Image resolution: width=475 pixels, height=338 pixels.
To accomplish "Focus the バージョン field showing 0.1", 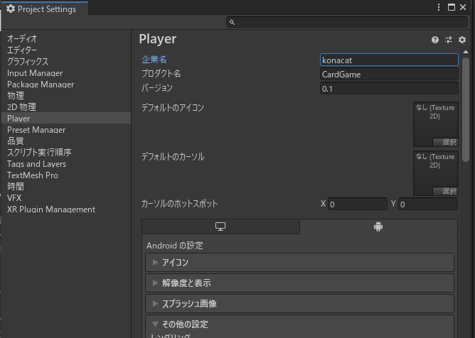I will [389, 88].
